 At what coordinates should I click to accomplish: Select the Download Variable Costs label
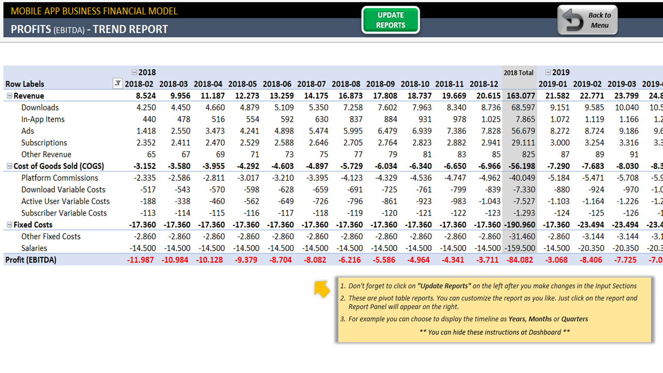click(63, 190)
